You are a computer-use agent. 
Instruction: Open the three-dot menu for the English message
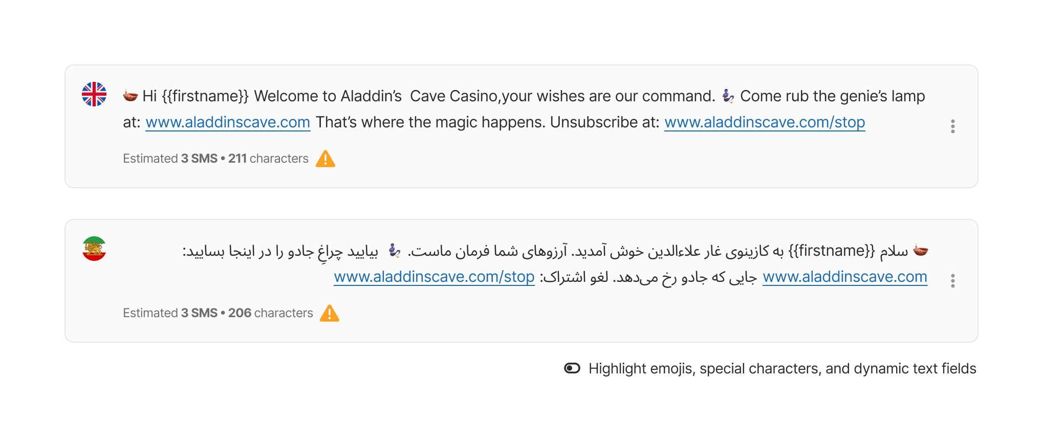click(953, 126)
